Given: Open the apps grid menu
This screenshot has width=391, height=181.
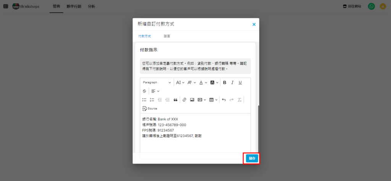Looking at the screenshot, I should (6, 6).
